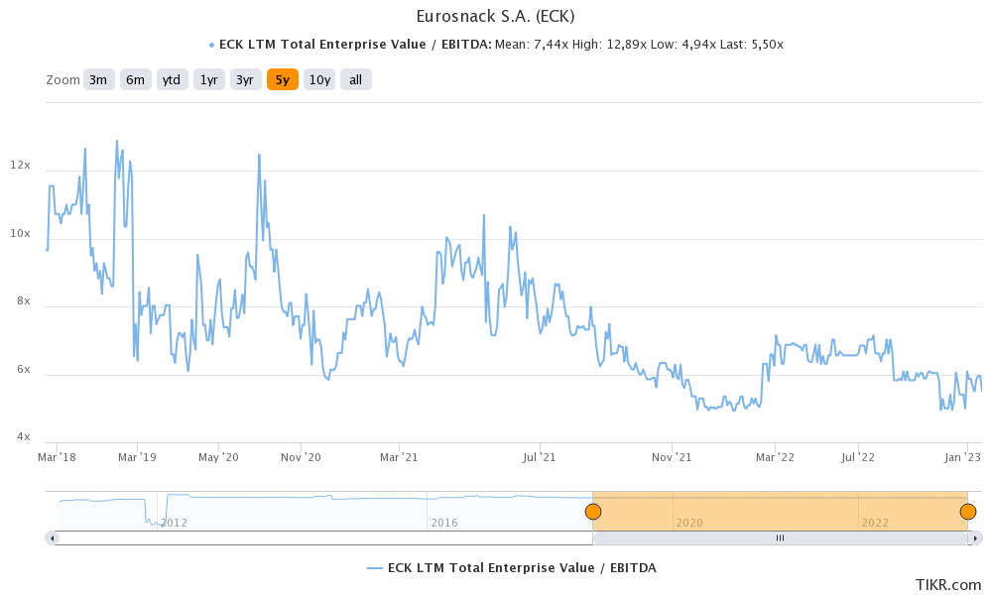Select the highlighted 5y zoom button

pyautogui.click(x=282, y=79)
